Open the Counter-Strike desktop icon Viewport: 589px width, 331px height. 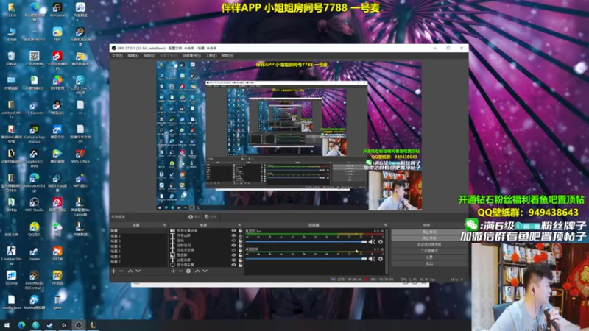(11, 255)
